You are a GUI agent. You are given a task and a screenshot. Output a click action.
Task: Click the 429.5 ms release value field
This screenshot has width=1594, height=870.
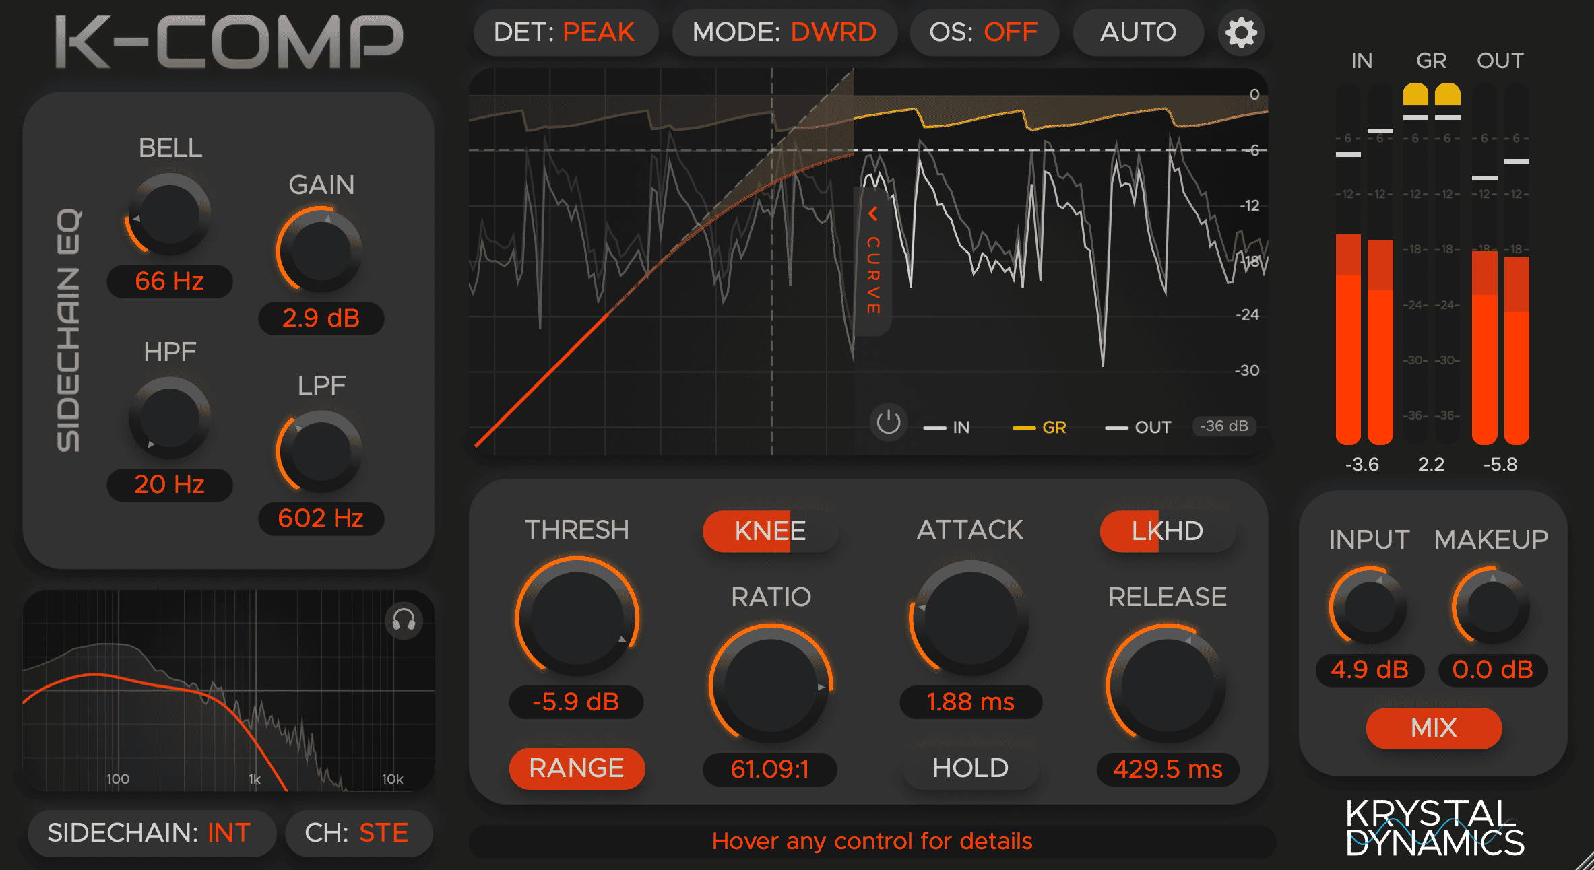tap(1168, 770)
